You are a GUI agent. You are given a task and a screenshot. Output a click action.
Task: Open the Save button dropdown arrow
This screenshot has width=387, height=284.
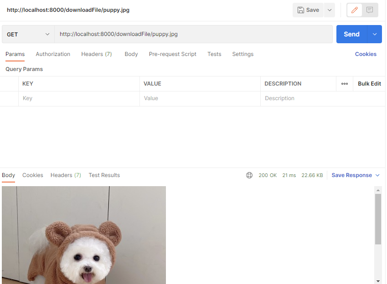point(329,10)
